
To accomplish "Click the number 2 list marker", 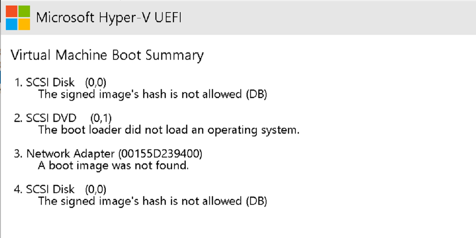I will pyautogui.click(x=18, y=118).
